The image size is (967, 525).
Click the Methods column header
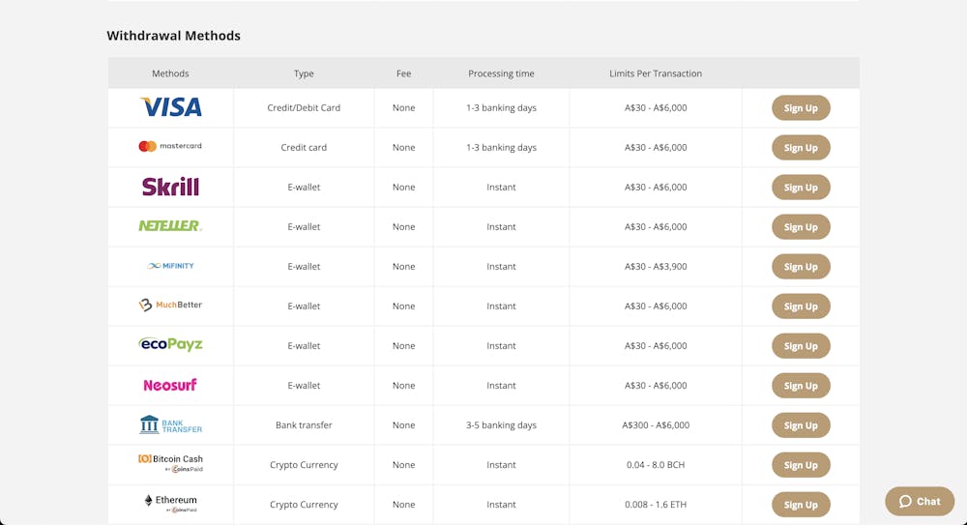(x=170, y=73)
